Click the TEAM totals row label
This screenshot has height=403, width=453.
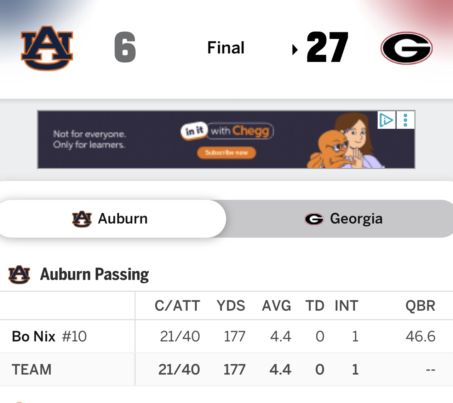point(31,369)
